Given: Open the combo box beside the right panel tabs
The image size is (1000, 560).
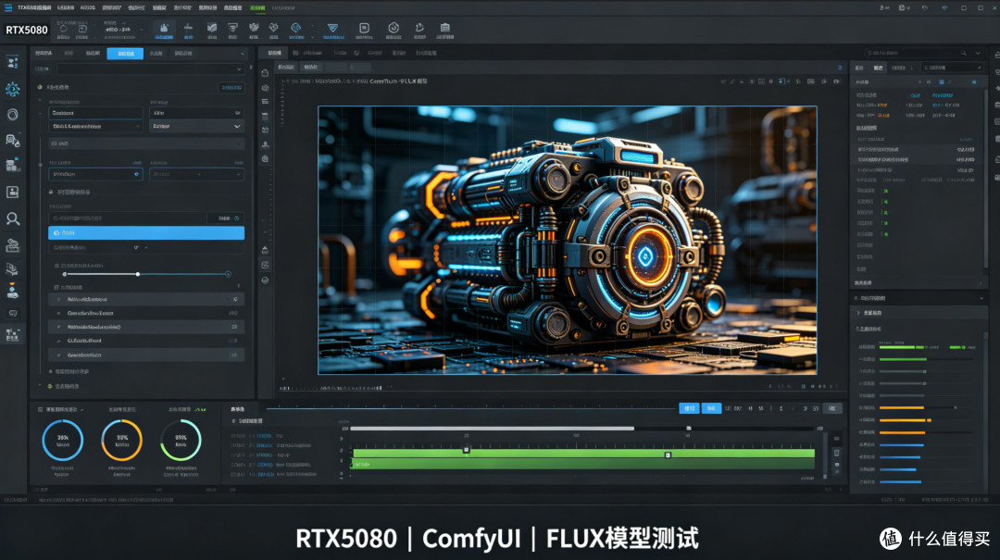Looking at the screenshot, I should (953, 68).
